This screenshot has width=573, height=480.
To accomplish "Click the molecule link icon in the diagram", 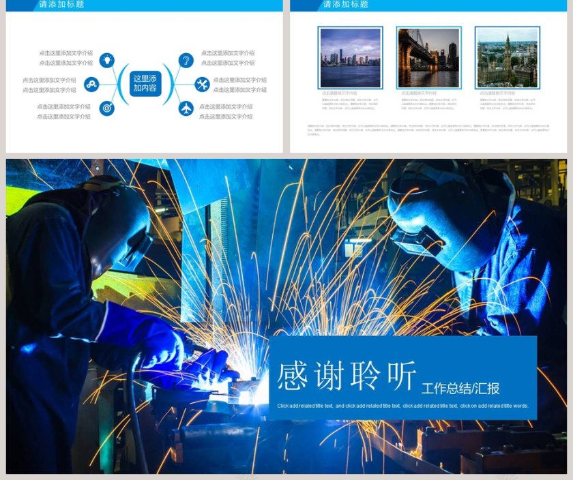I will pyautogui.click(x=91, y=84).
